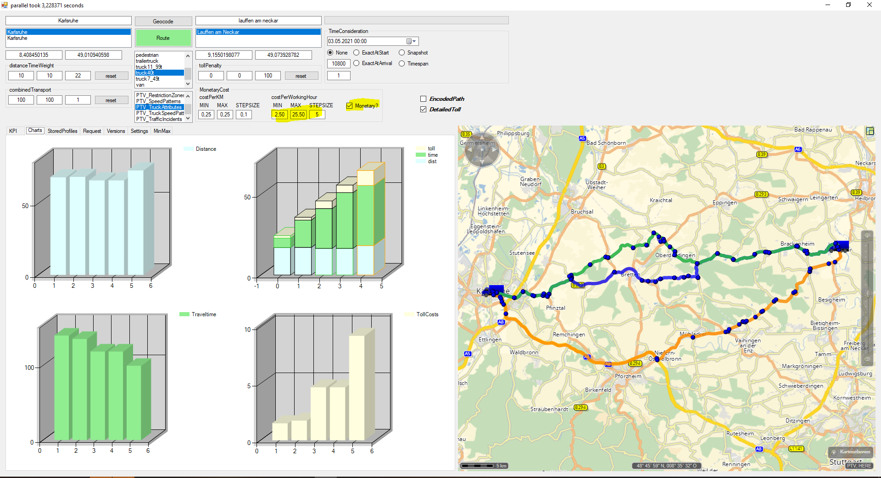Click the zoom-out minus on map slider
This screenshot has width=881, height=478.
(867, 359)
